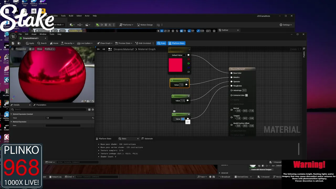
Task: Click the Anisotropy value field
Action: (244, 90)
